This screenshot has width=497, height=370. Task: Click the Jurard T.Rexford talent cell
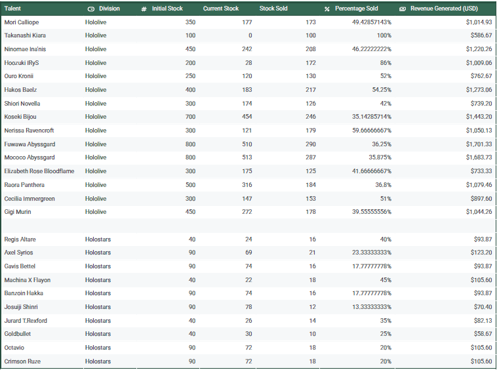pos(26,321)
